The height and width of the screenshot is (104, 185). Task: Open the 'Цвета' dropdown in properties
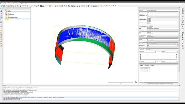point(163,17)
